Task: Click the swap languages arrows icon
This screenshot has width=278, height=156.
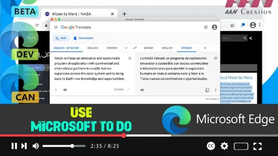Action: [x=135, y=48]
